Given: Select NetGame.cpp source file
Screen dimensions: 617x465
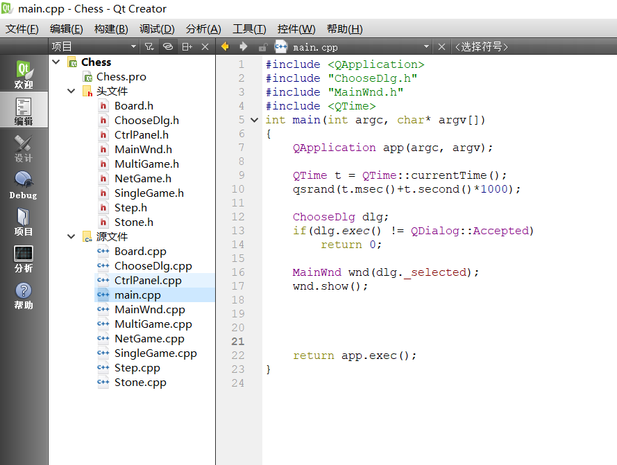Looking at the screenshot, I should (149, 338).
